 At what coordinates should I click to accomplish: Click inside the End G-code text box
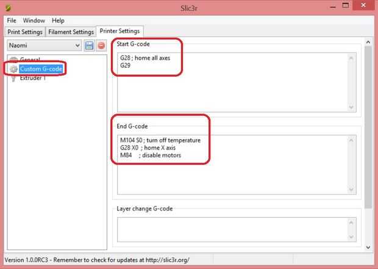[x=237, y=165]
